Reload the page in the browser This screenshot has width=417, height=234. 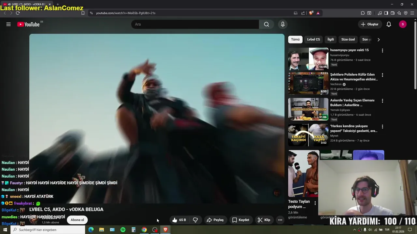coord(18,13)
